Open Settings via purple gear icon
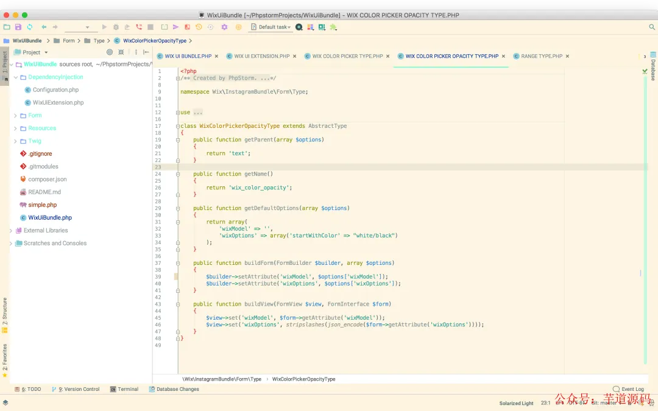658x411 pixels. 224,27
